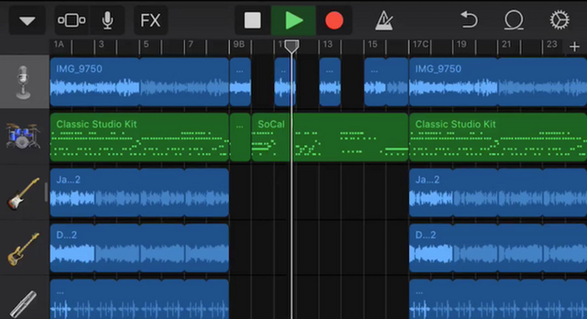The image size is (587, 319).
Task: Tap the microphone instrument button in toolbar
Action: (108, 21)
